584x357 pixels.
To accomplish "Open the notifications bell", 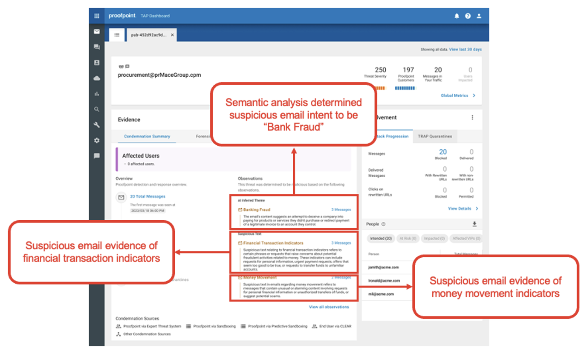I will (x=457, y=16).
